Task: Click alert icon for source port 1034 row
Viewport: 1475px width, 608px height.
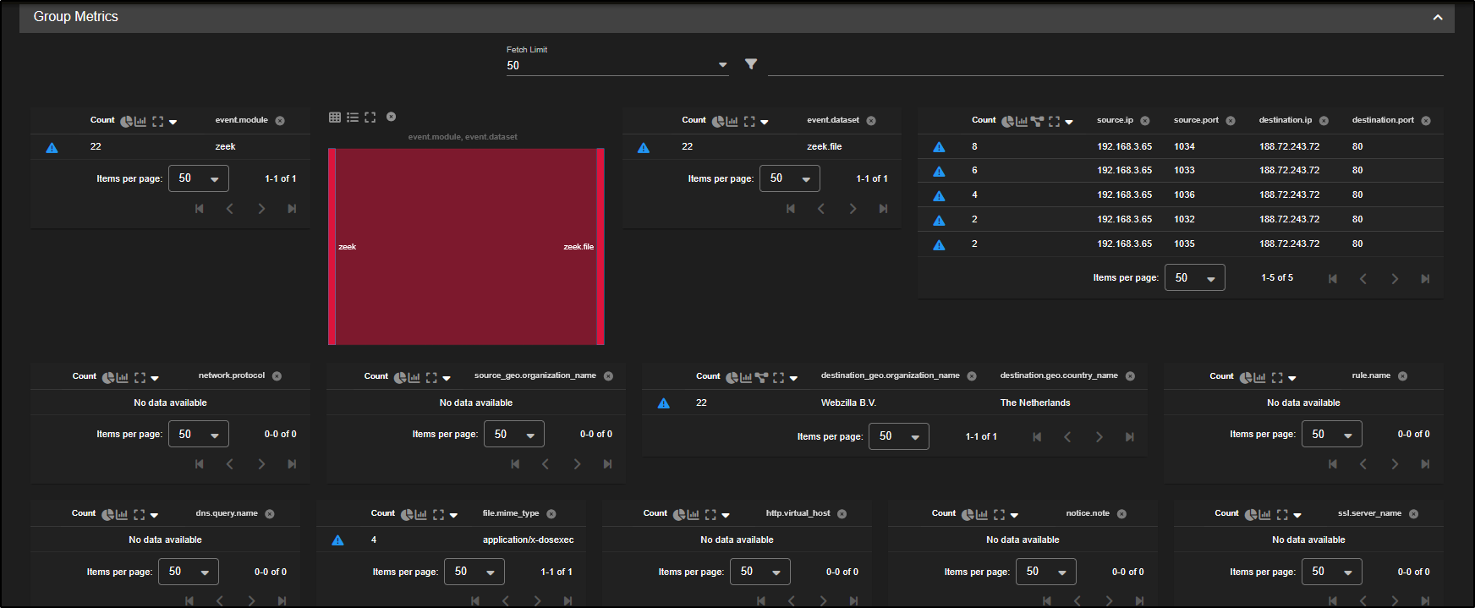Action: coord(939,147)
